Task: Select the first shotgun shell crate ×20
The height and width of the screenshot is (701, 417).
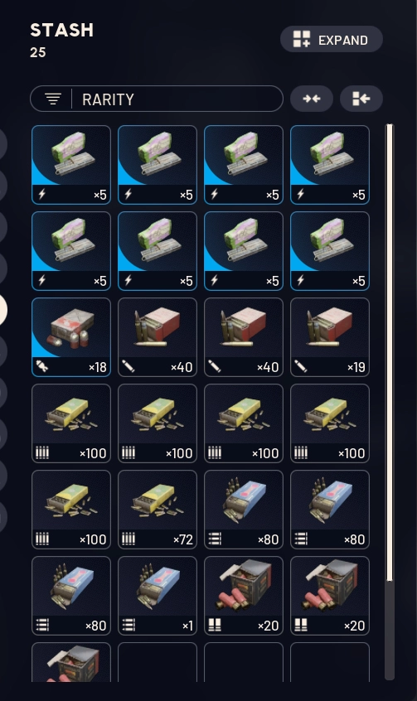Action: pos(244,596)
